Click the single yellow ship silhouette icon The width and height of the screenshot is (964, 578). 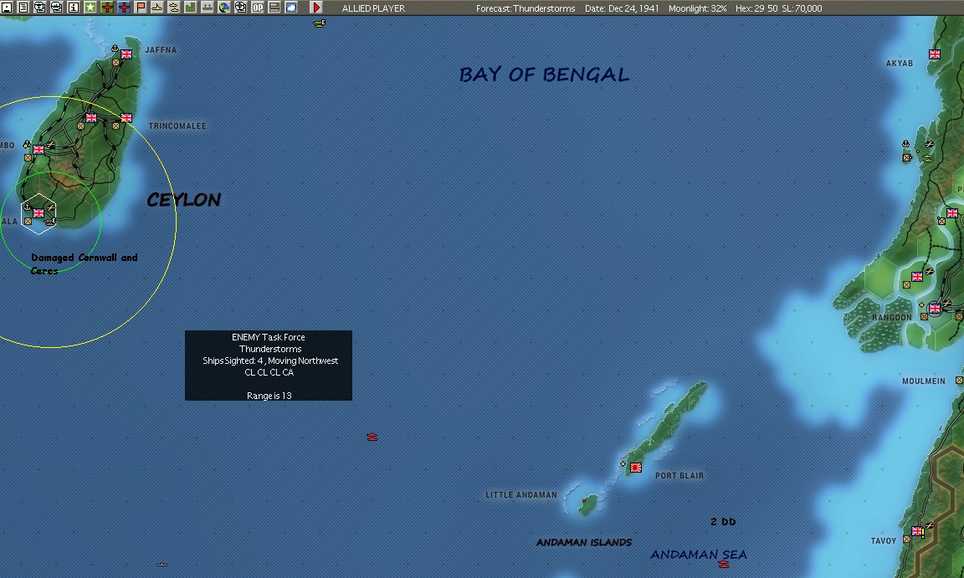click(x=156, y=8)
